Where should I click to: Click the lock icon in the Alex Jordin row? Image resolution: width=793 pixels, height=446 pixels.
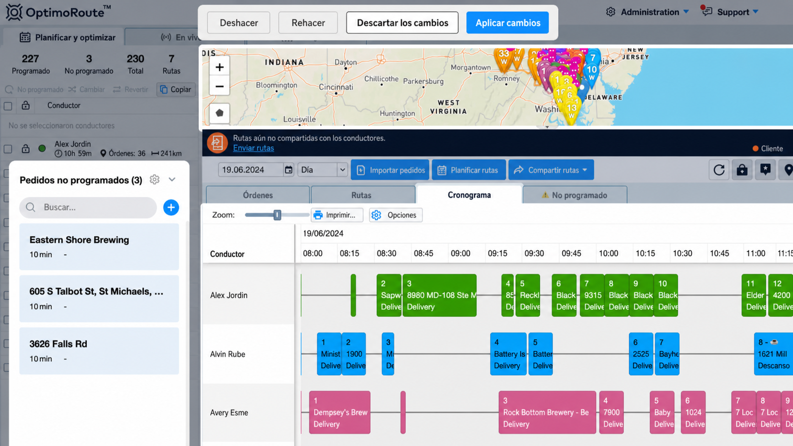[26, 148]
